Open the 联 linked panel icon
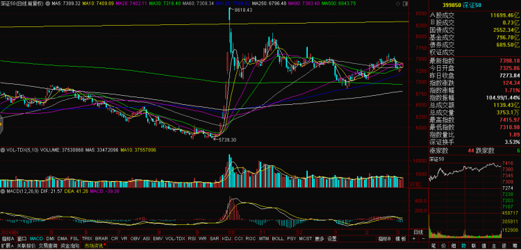 click(474, 246)
